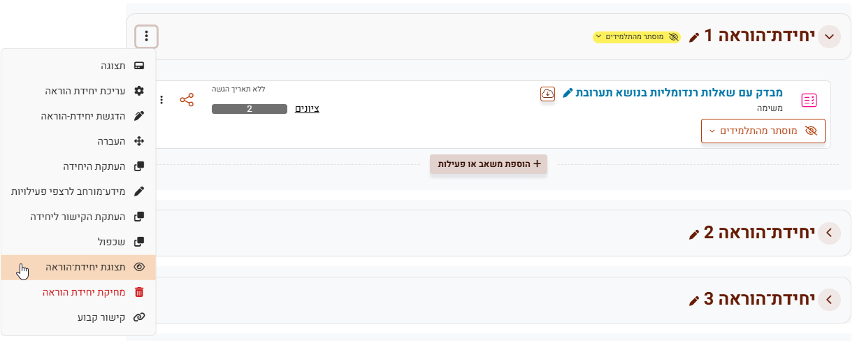Open the ציונים link
The image size is (857, 341).
(307, 108)
